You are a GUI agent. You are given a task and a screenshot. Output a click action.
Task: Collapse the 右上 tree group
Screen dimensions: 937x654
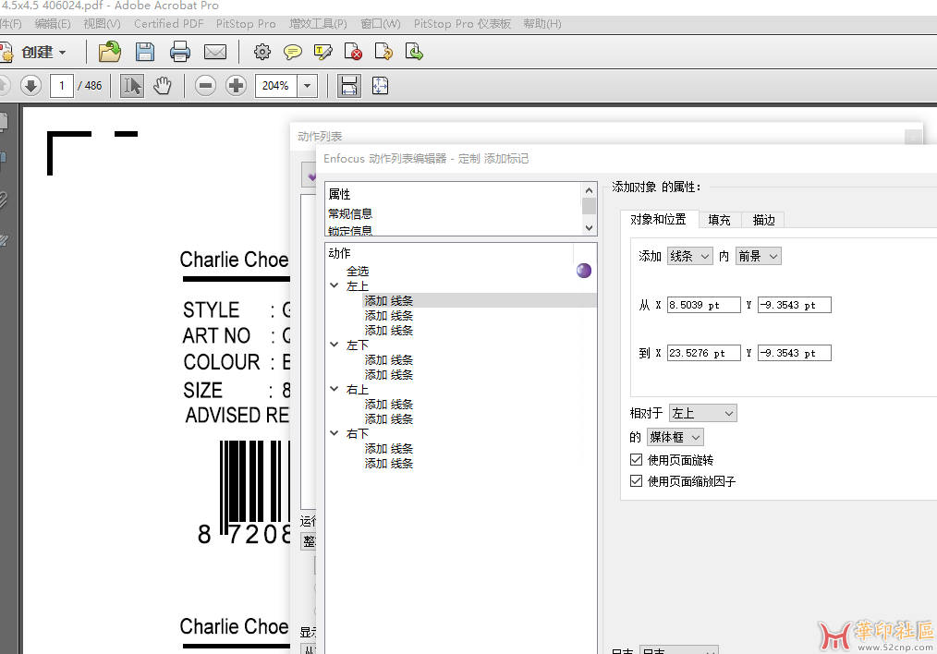click(334, 389)
